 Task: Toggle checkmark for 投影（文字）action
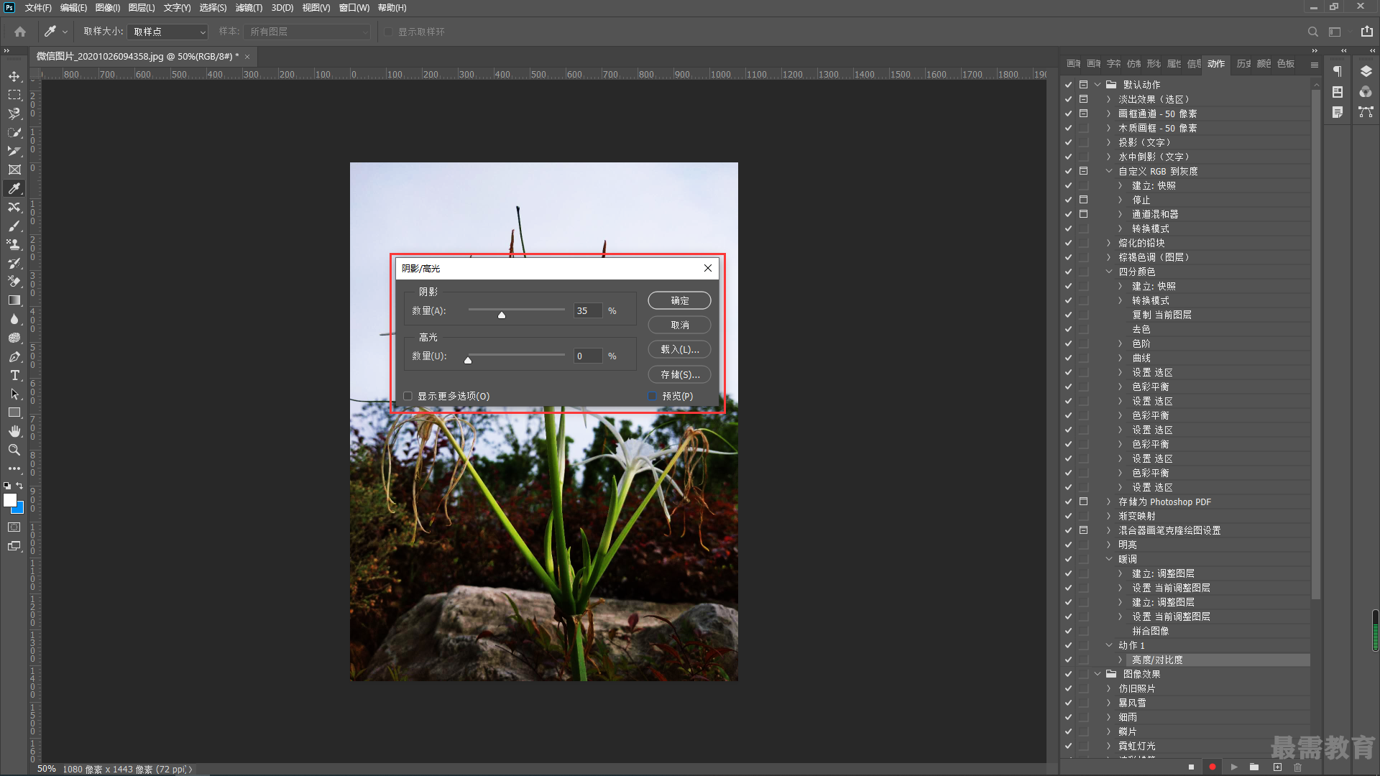pyautogui.click(x=1069, y=142)
